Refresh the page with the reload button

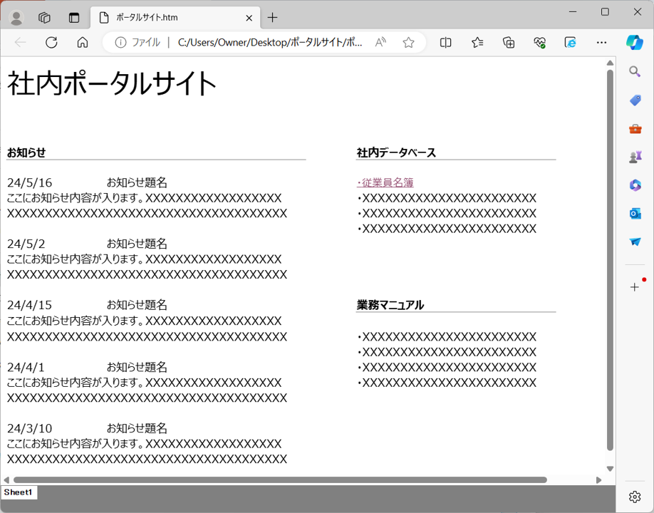(x=51, y=43)
